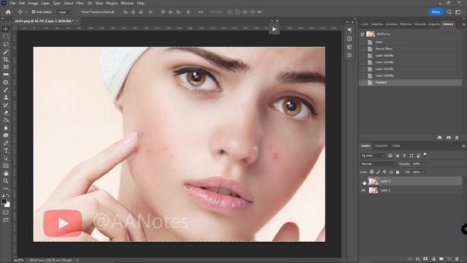The image size is (467, 263).
Task: Click the history snapshot thumbnail
Action: coord(371,34)
